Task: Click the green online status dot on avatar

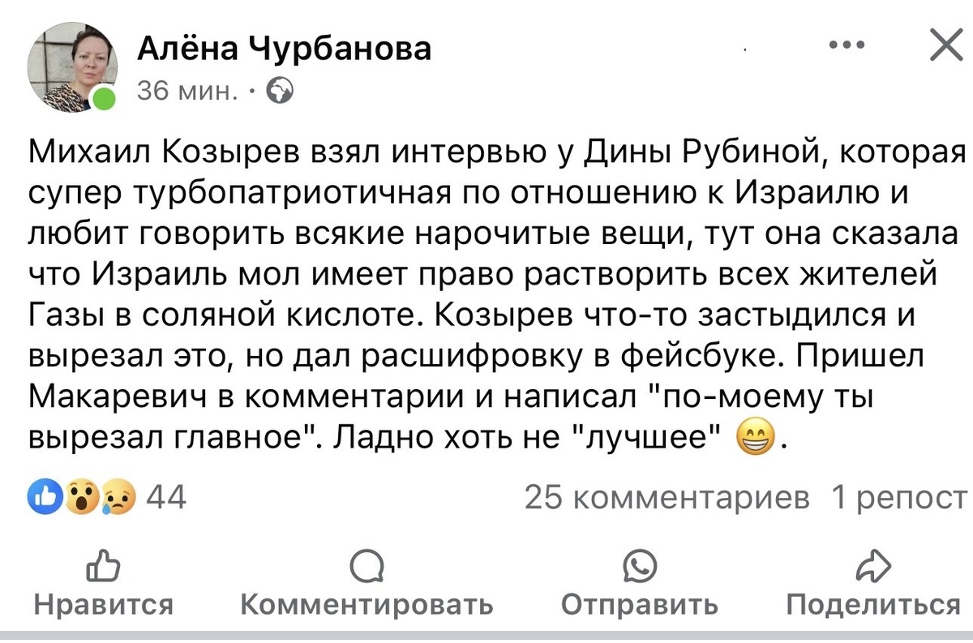Action: [x=101, y=99]
